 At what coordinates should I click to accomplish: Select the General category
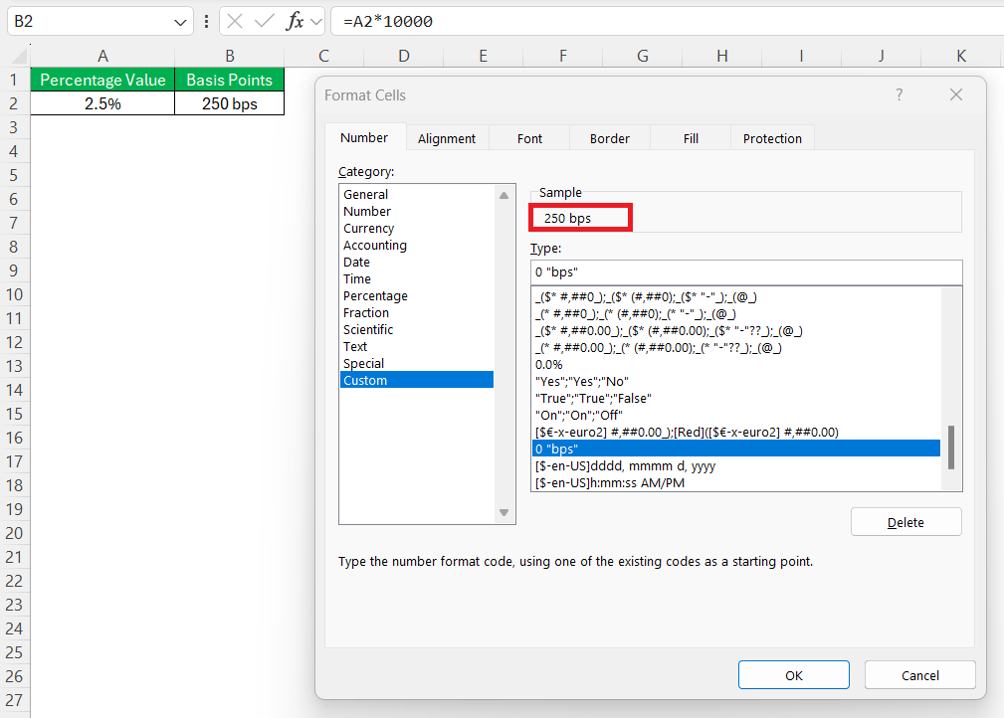click(x=417, y=194)
